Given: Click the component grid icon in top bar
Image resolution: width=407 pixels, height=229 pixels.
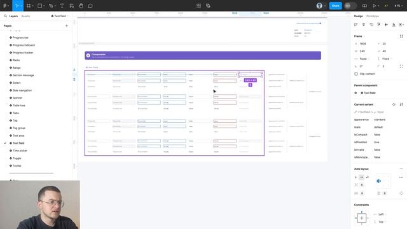Looking at the screenshot, I should [x=198, y=6].
